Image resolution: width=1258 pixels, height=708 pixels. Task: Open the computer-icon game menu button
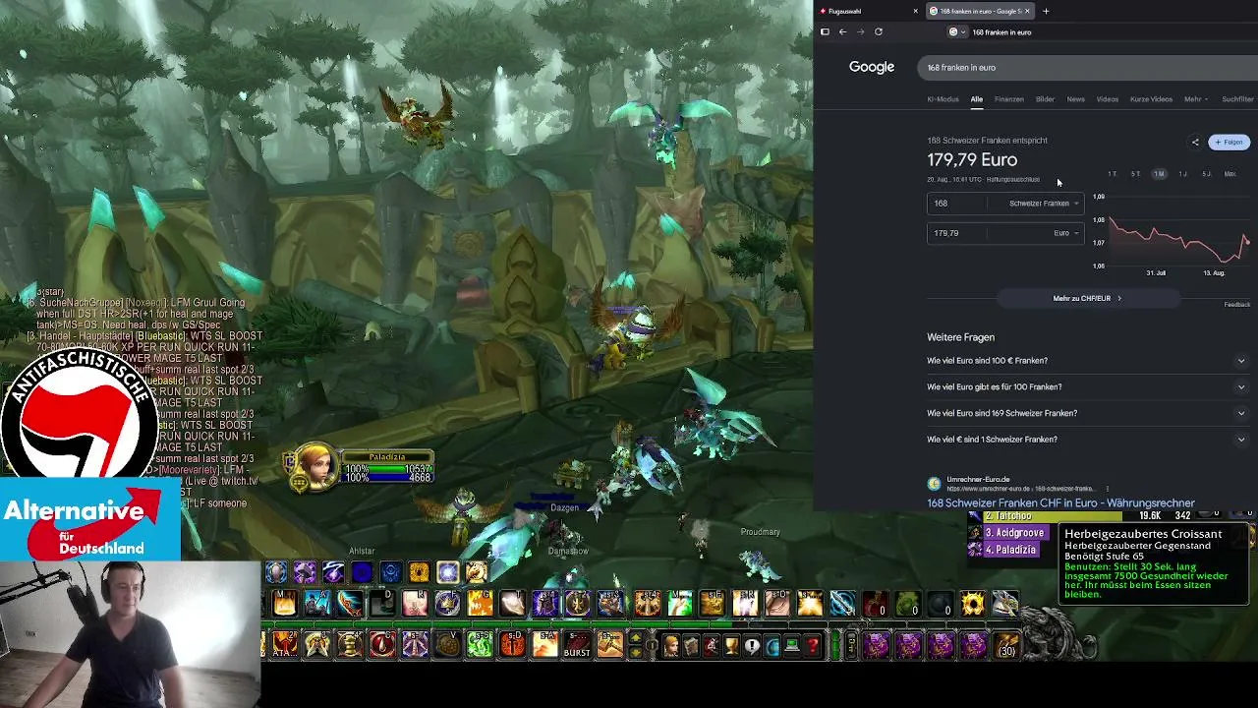click(792, 646)
